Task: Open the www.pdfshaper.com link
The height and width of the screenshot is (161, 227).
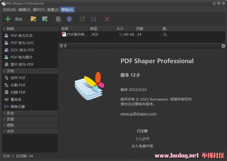Action: (138, 114)
